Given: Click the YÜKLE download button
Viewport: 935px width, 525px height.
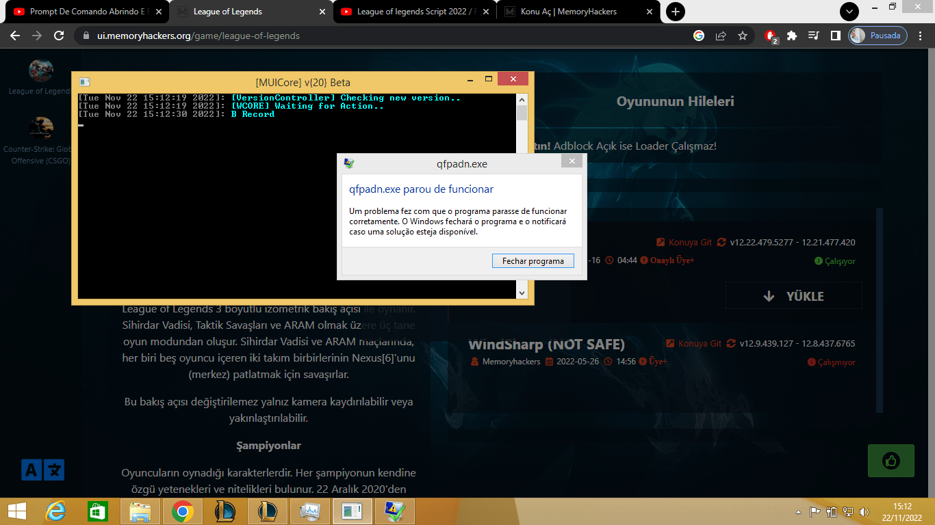Looking at the screenshot, I should pyautogui.click(x=794, y=296).
